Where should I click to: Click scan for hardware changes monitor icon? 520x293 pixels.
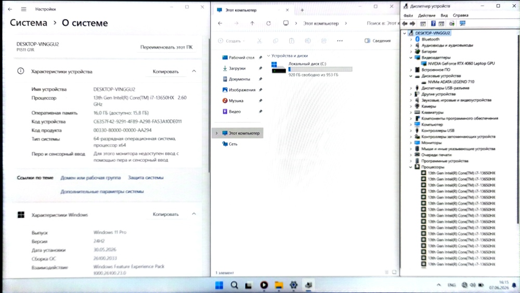[462, 23]
